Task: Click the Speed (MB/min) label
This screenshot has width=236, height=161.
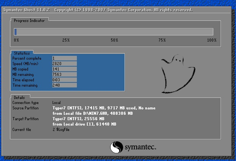Action: [x=25, y=64]
